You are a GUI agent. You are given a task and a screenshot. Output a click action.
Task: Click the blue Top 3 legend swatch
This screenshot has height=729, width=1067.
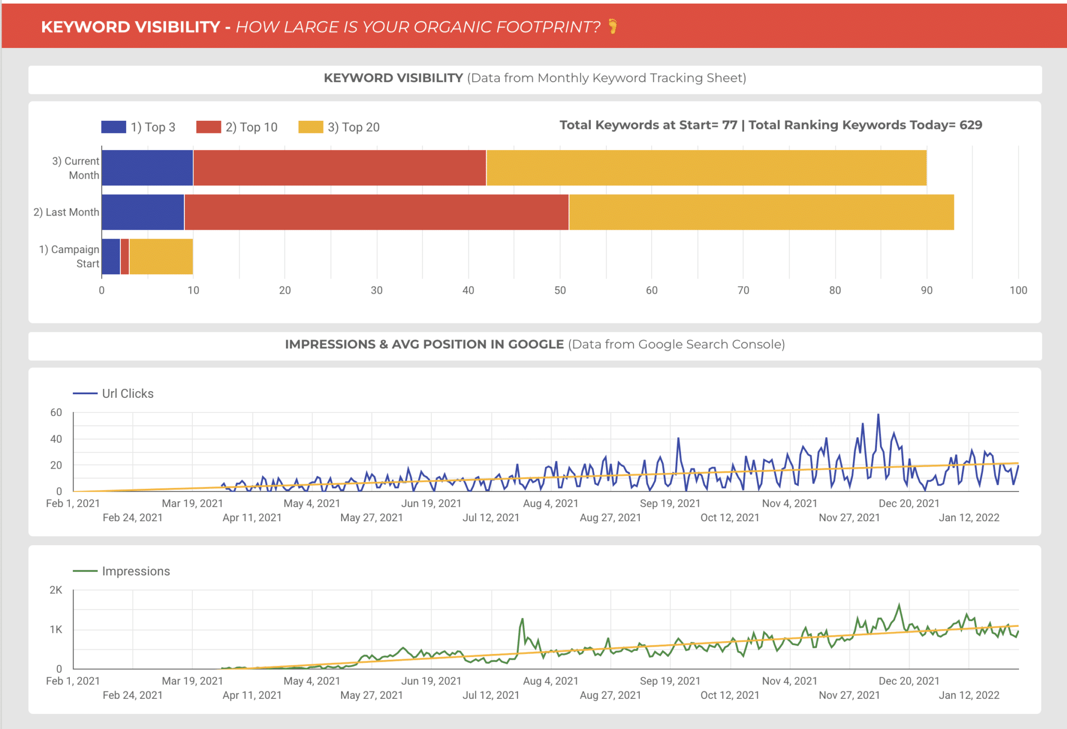[114, 127]
